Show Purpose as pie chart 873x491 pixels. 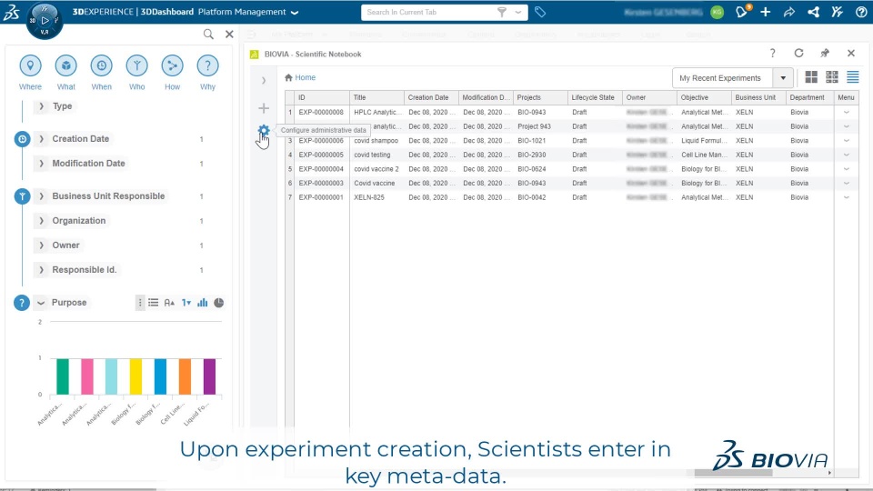coord(219,302)
